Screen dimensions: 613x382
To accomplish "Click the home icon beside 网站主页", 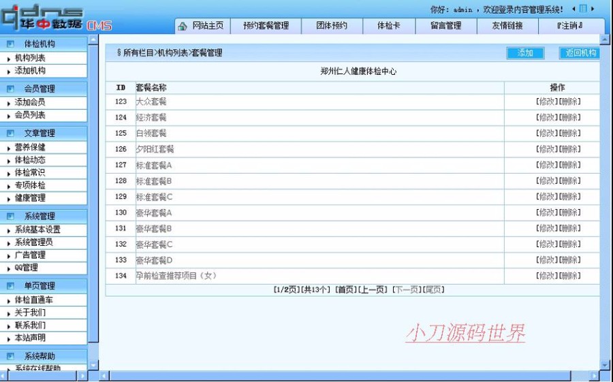I will pyautogui.click(x=182, y=26).
